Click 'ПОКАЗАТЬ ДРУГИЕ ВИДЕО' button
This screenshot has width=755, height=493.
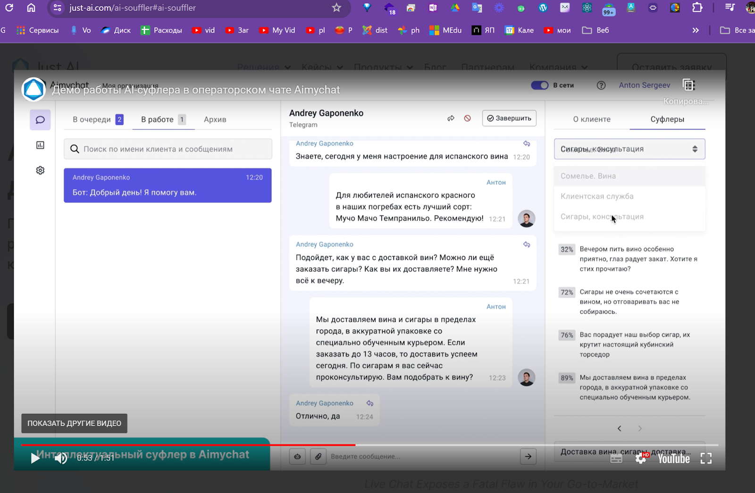point(74,423)
